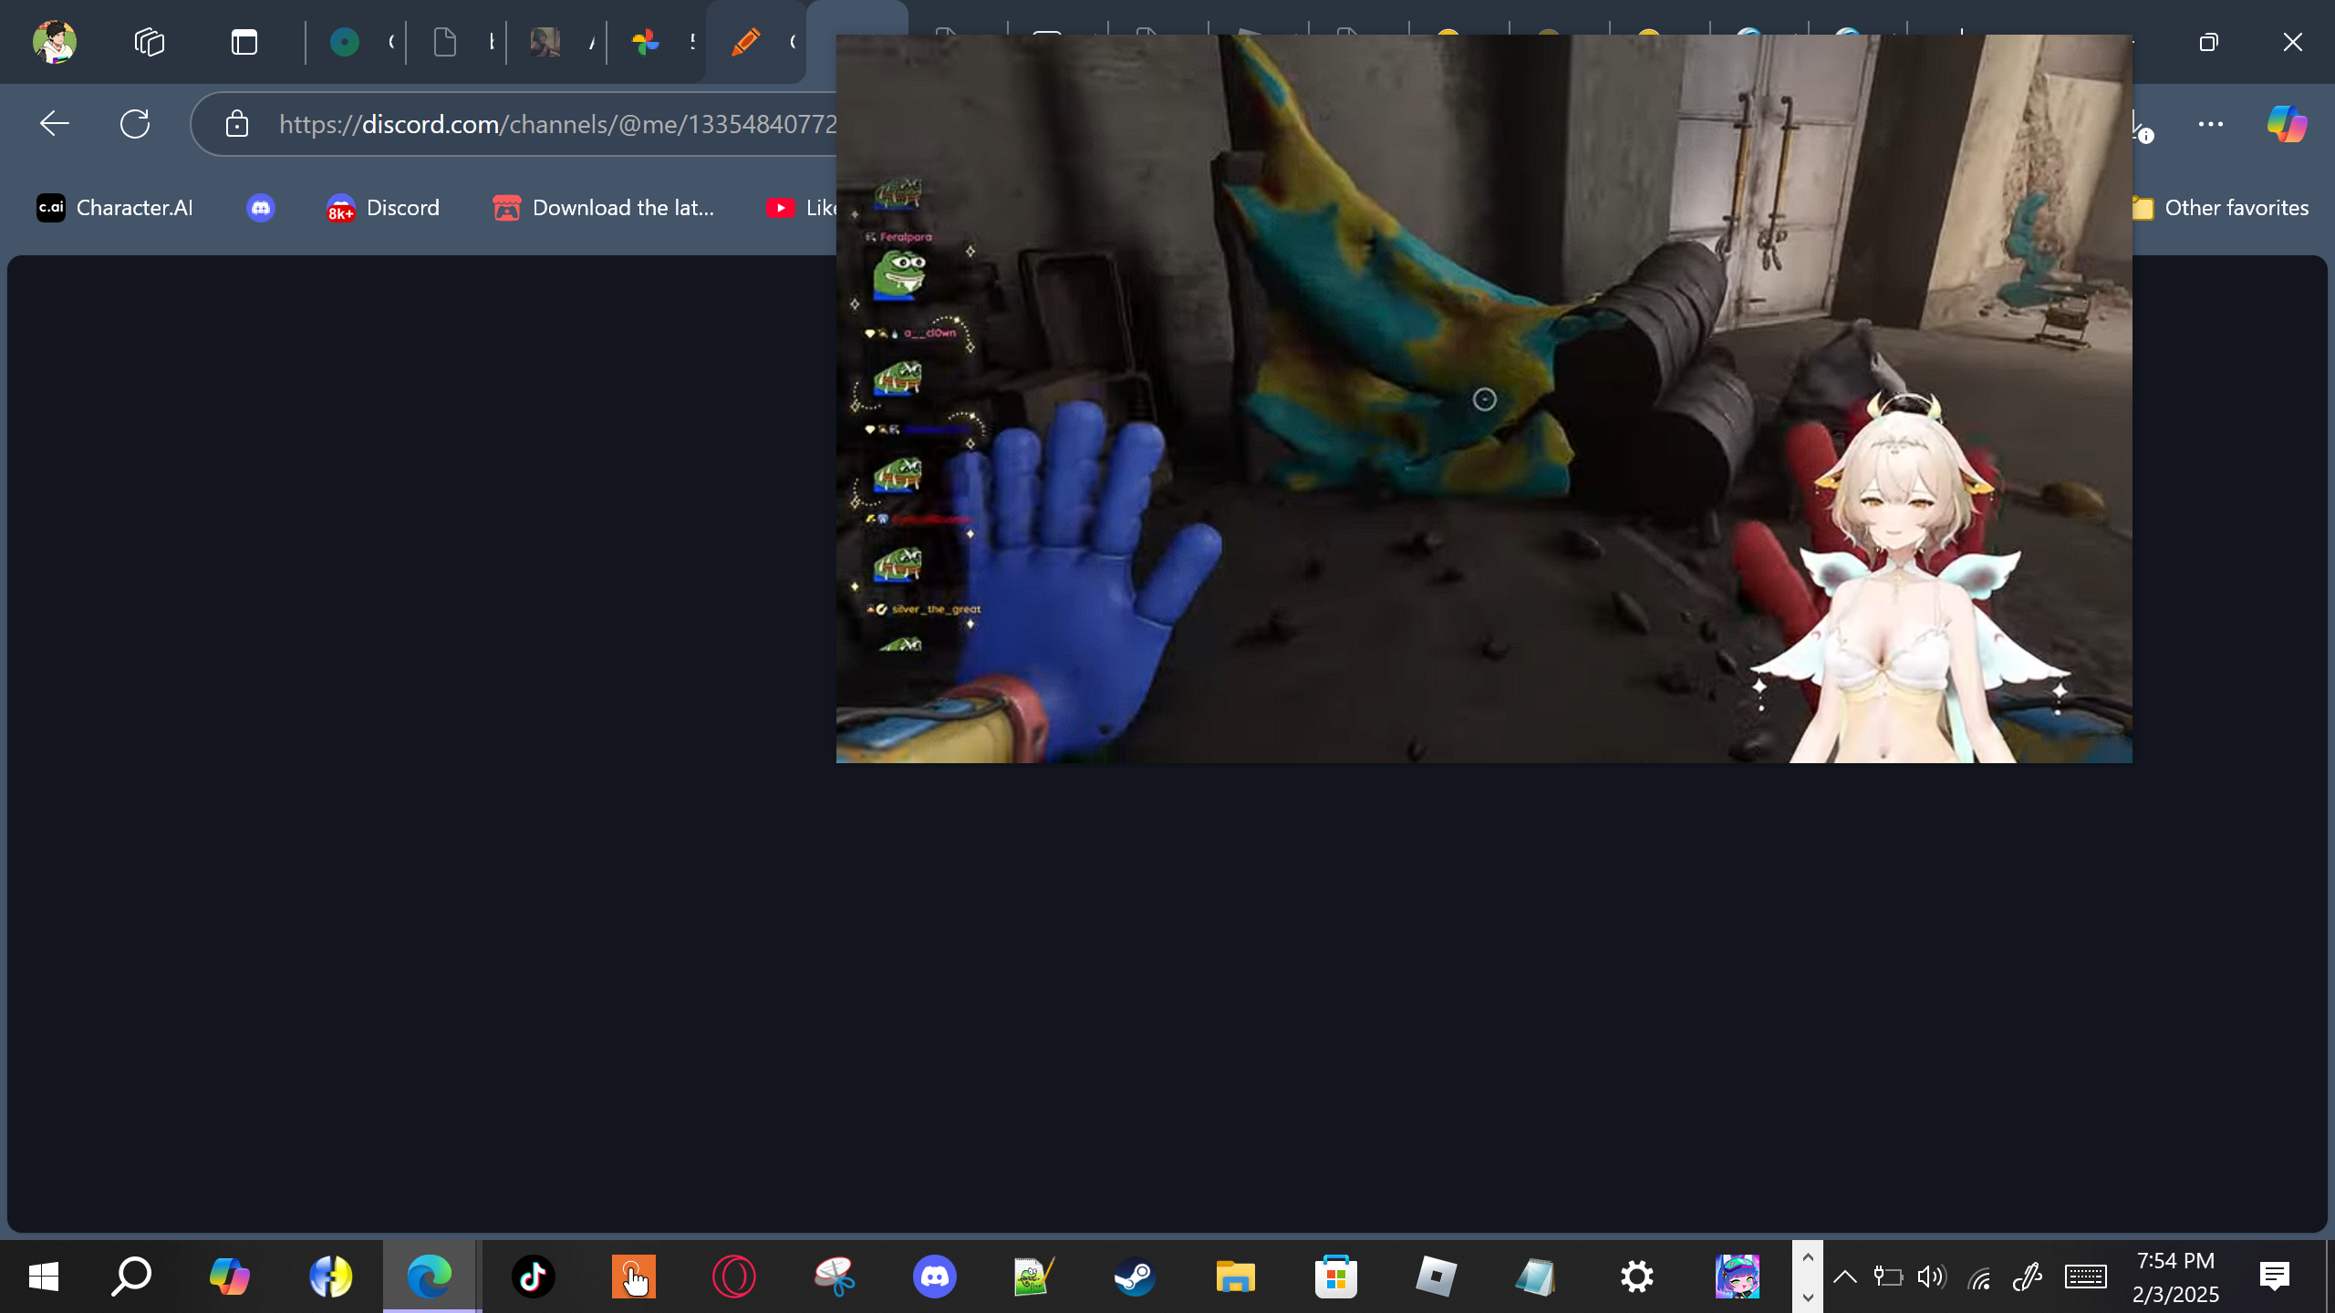Screen dimensions: 2335x1313
Task: Open the Wi-Fi network flyout
Action: 1978,1278
